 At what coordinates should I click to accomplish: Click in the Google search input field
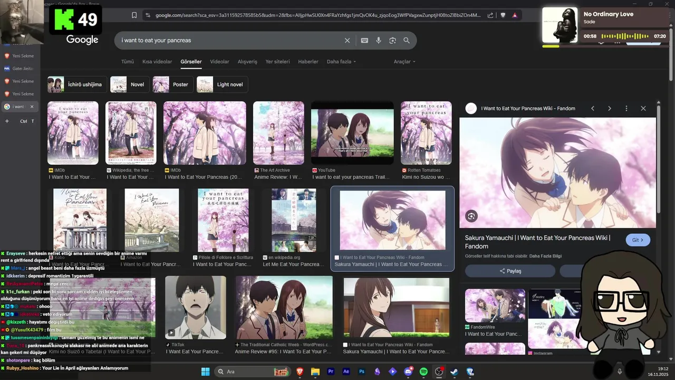(x=229, y=40)
